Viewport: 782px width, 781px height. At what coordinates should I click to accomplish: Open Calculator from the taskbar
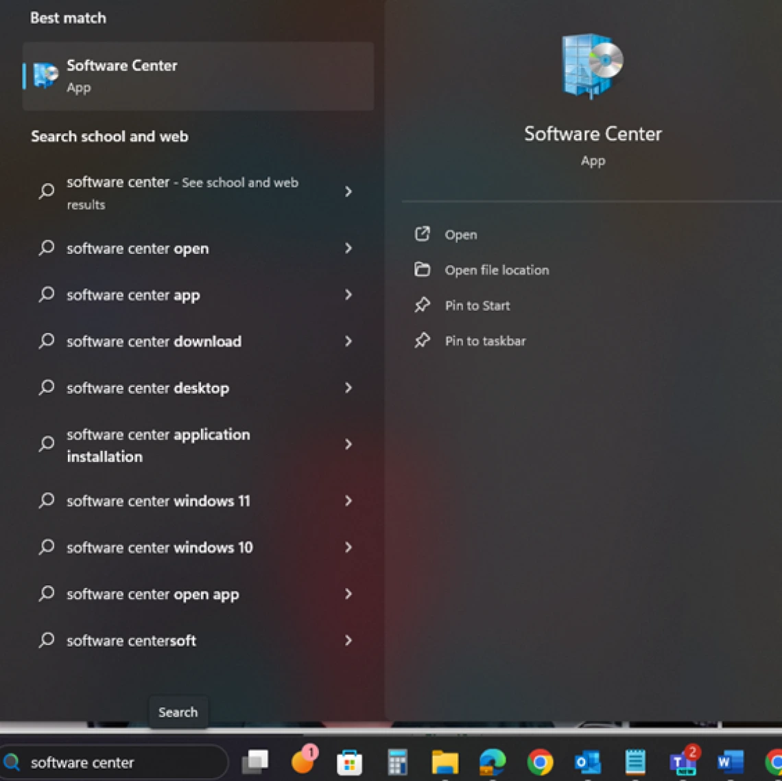(397, 762)
